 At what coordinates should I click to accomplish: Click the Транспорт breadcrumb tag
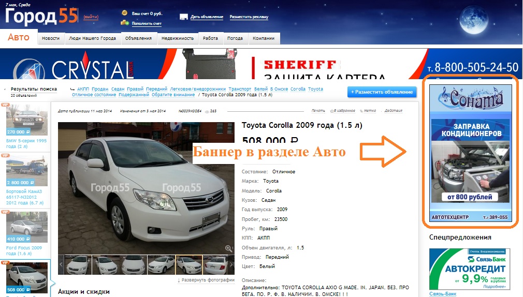click(x=240, y=89)
